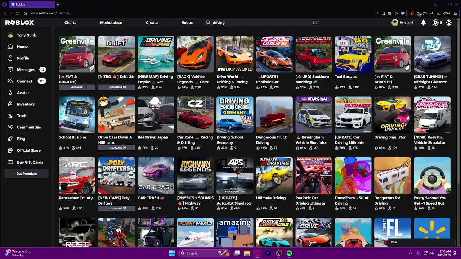Screen dimensions: 461x259
Task: Open a new browser tab
Action: tap(58, 4)
